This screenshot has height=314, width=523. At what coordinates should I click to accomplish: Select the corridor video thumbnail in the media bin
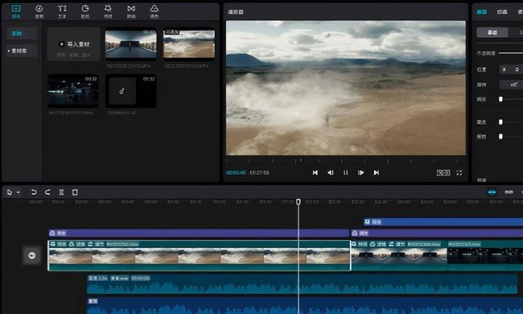coord(130,44)
